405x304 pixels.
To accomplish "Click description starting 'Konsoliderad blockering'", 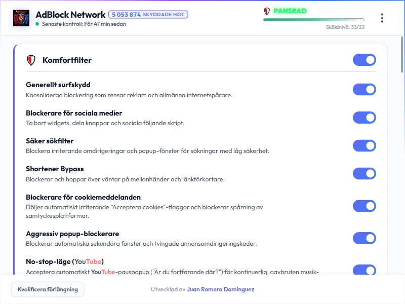I will point(129,95).
